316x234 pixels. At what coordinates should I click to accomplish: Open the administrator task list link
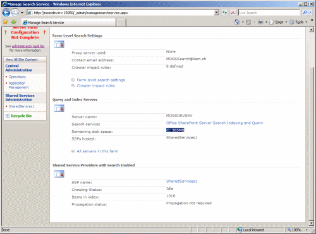28,46
